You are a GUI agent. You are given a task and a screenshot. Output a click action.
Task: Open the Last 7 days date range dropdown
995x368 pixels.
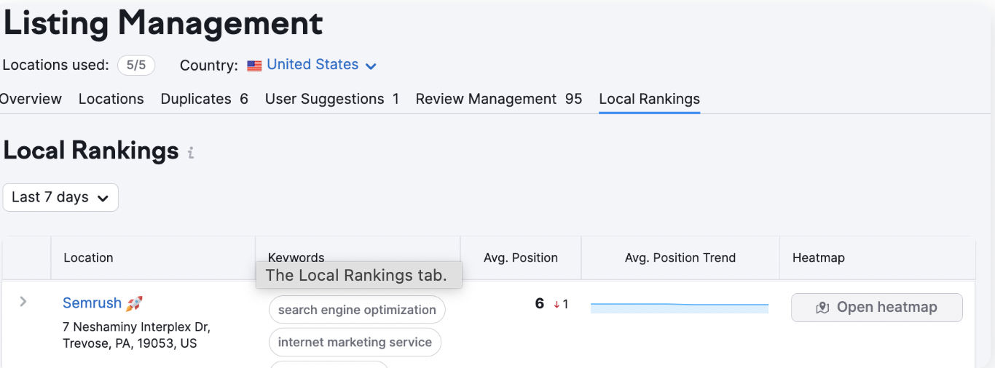[x=60, y=197]
